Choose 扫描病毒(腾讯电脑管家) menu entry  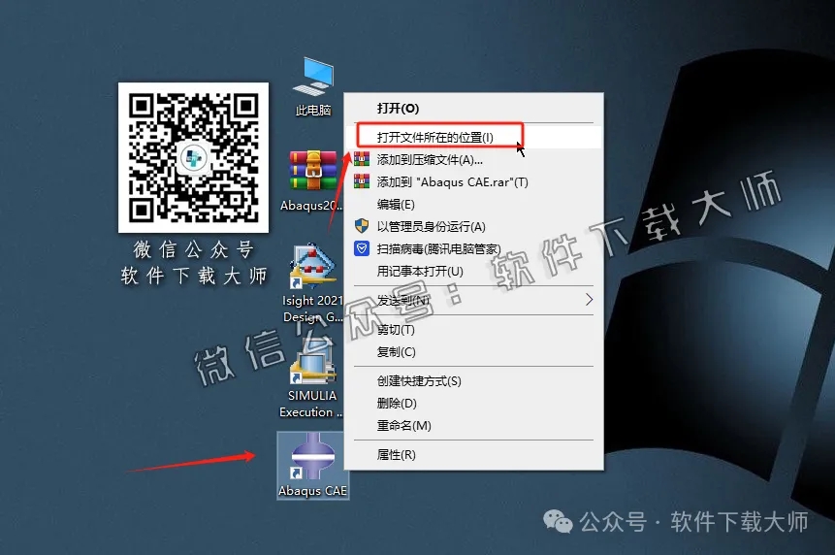click(x=473, y=248)
